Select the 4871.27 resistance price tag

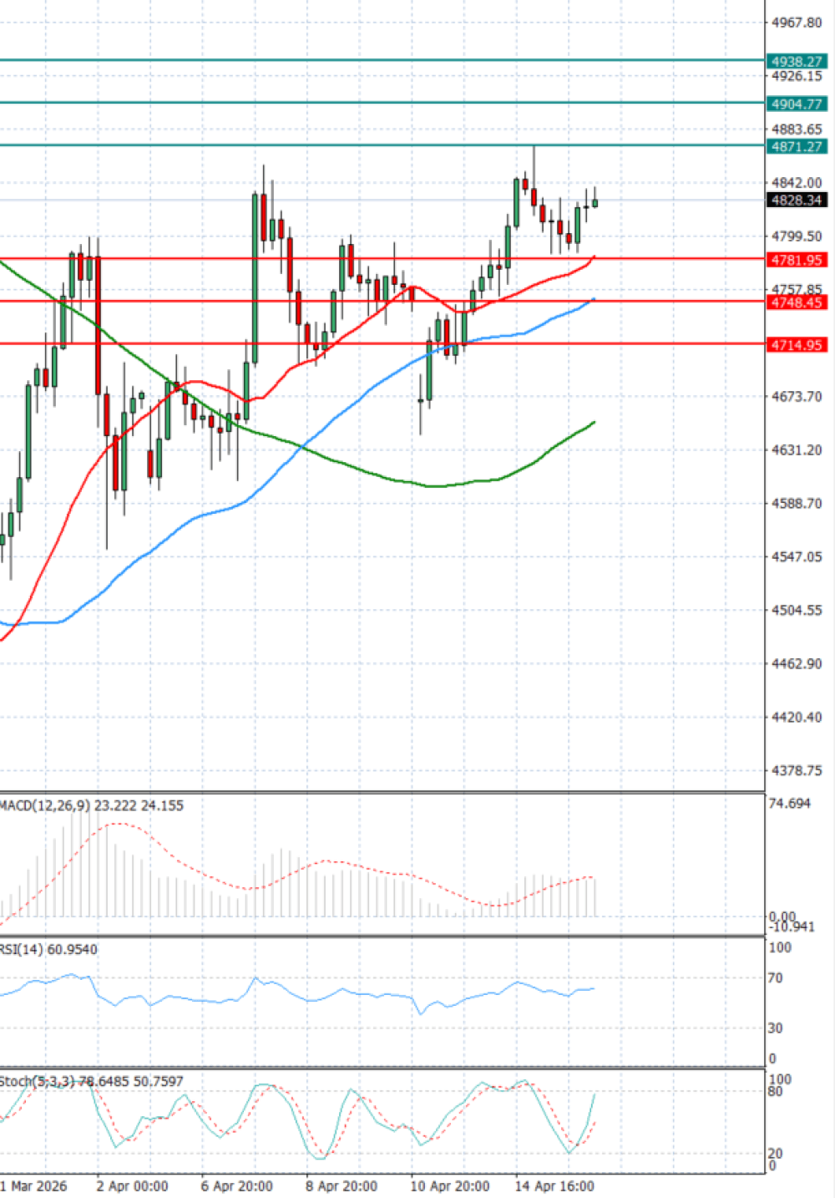tap(797, 146)
